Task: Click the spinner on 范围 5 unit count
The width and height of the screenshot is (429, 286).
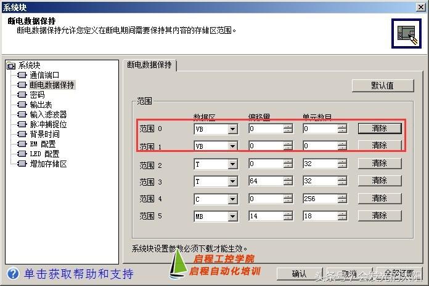Action: 342,216
